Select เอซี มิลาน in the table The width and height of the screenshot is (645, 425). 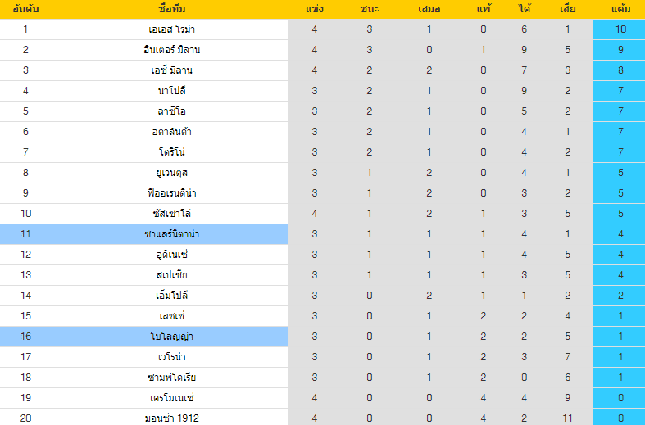point(171,70)
